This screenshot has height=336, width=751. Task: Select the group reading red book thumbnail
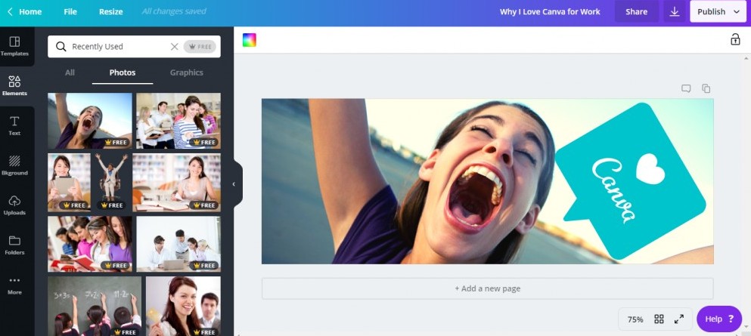pyautogui.click(x=90, y=244)
